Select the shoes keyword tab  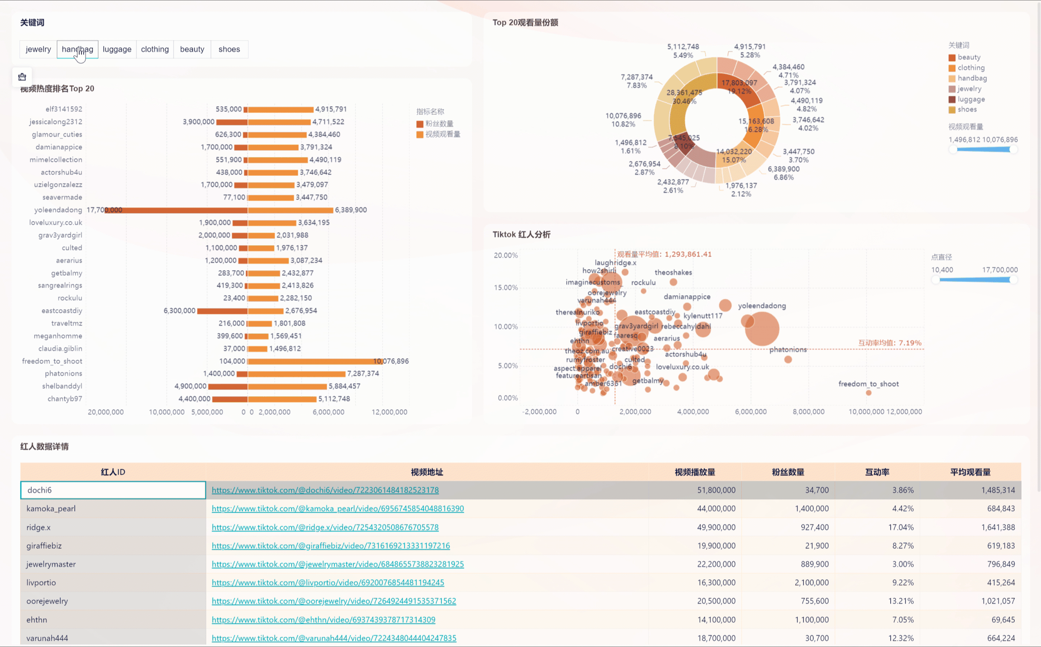point(229,49)
